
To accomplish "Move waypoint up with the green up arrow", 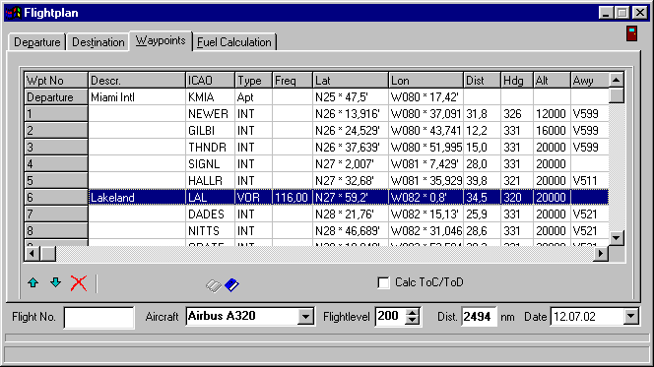I will (x=33, y=283).
